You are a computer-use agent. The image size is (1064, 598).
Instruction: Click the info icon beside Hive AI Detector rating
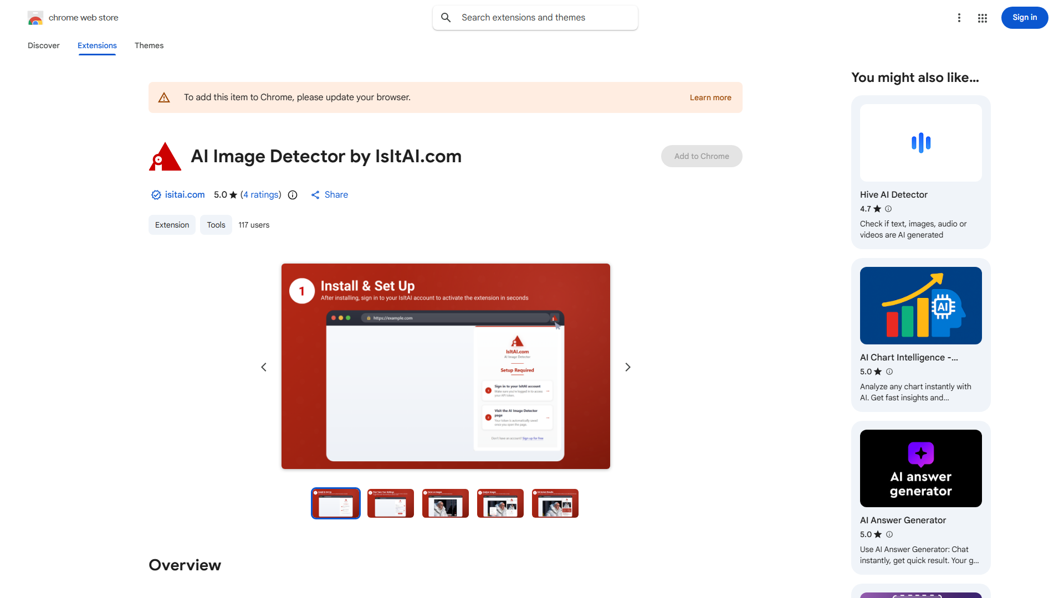coord(888,209)
